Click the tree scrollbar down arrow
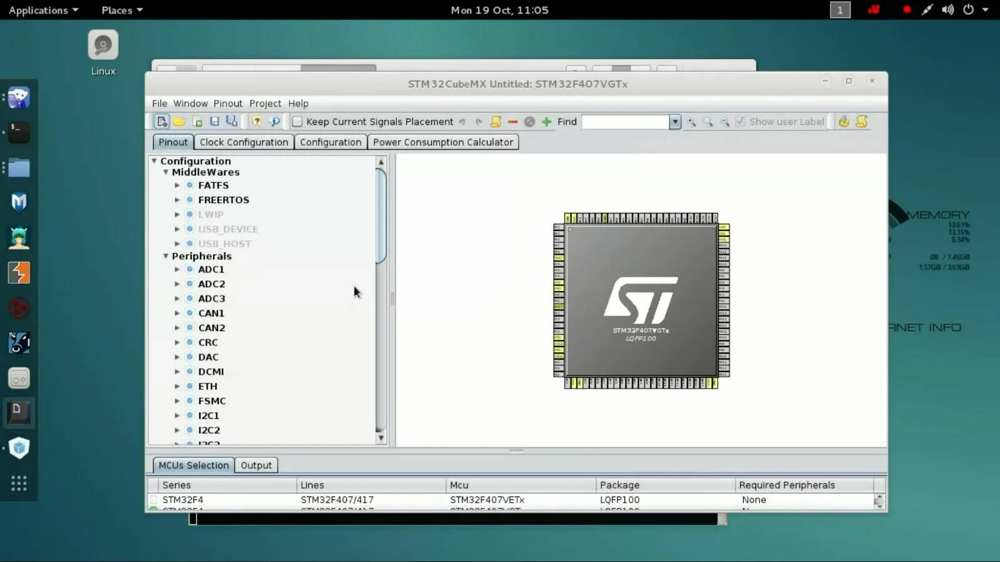Image resolution: width=1000 pixels, height=562 pixels. click(x=381, y=438)
